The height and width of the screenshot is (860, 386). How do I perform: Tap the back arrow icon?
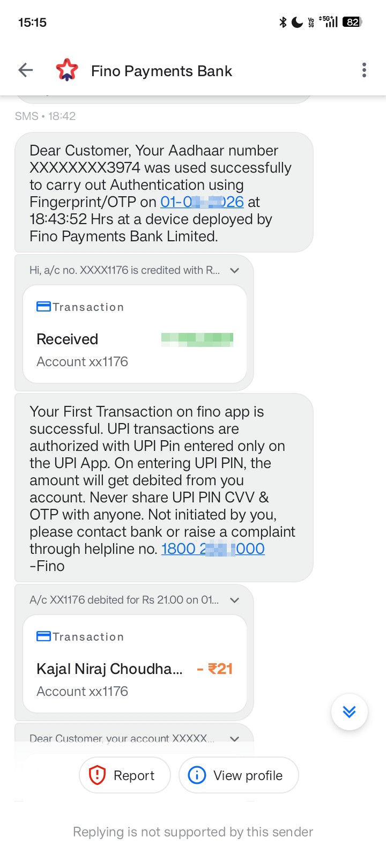tap(26, 70)
